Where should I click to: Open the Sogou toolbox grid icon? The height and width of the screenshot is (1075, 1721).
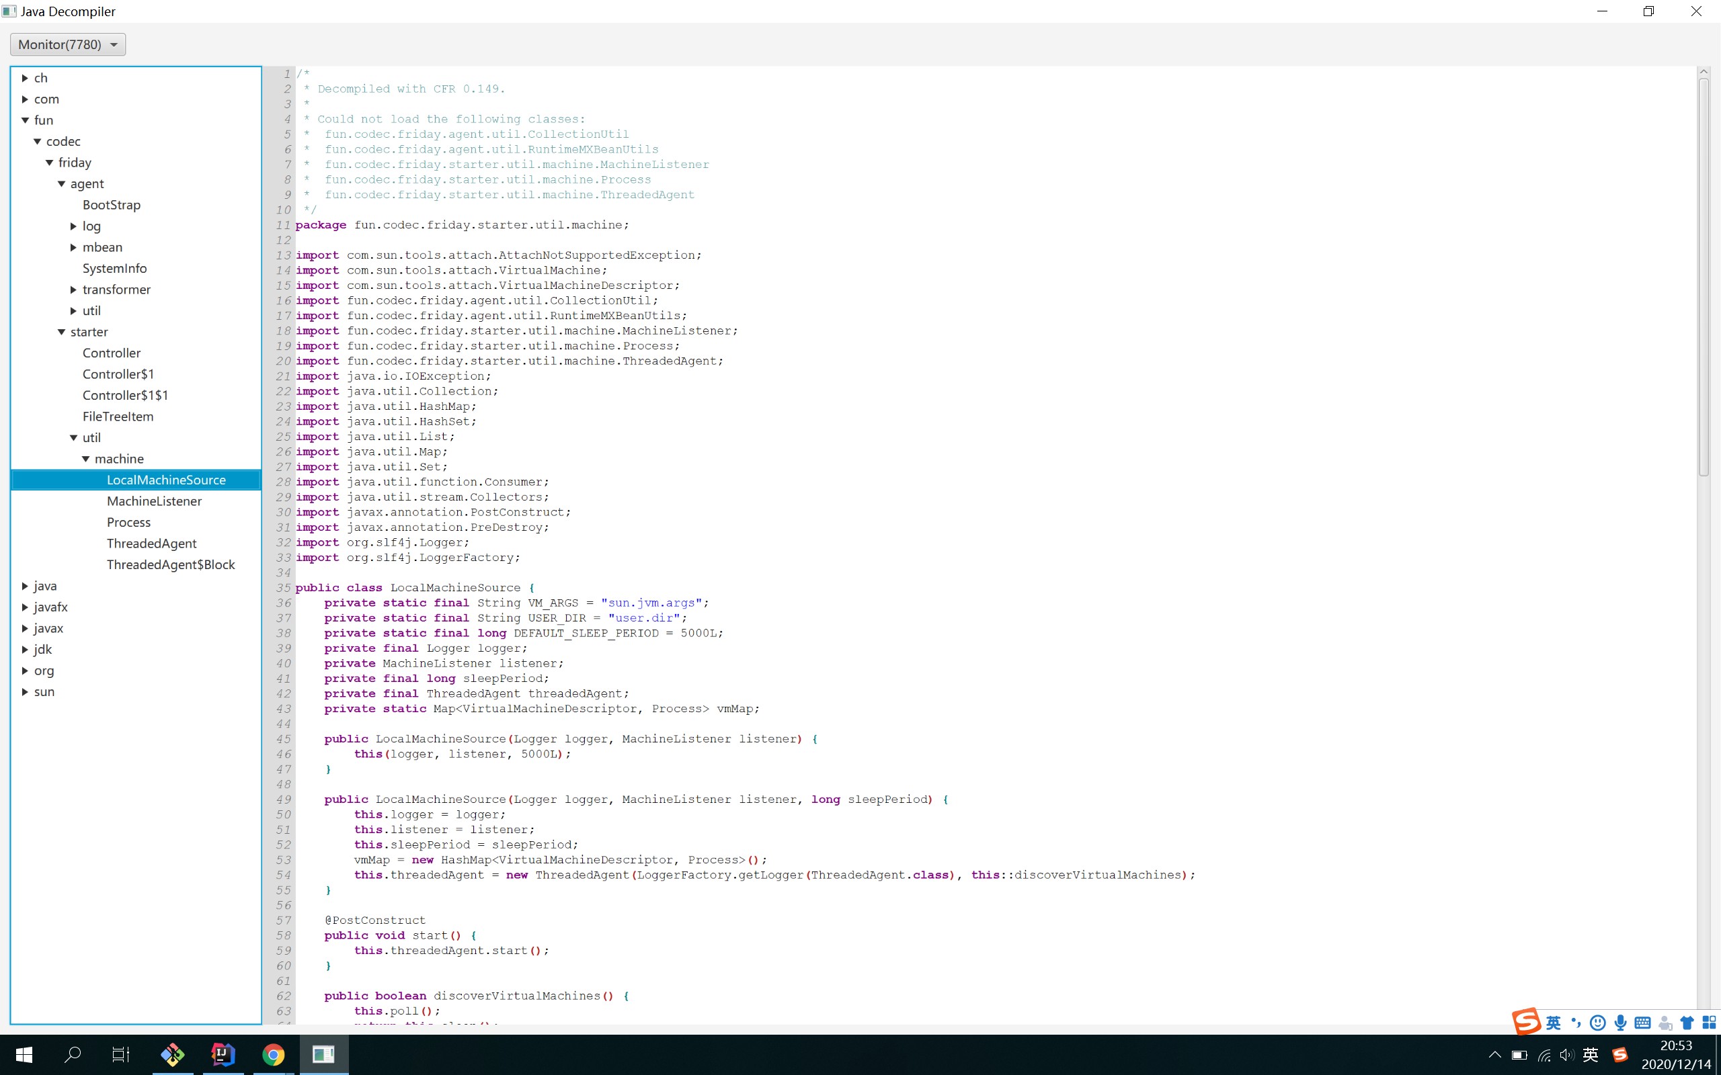click(1710, 1022)
